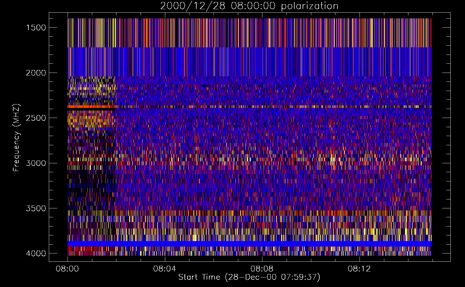Click the 4000 frequency tick label
This screenshot has width=465, height=287.
[x=36, y=253]
